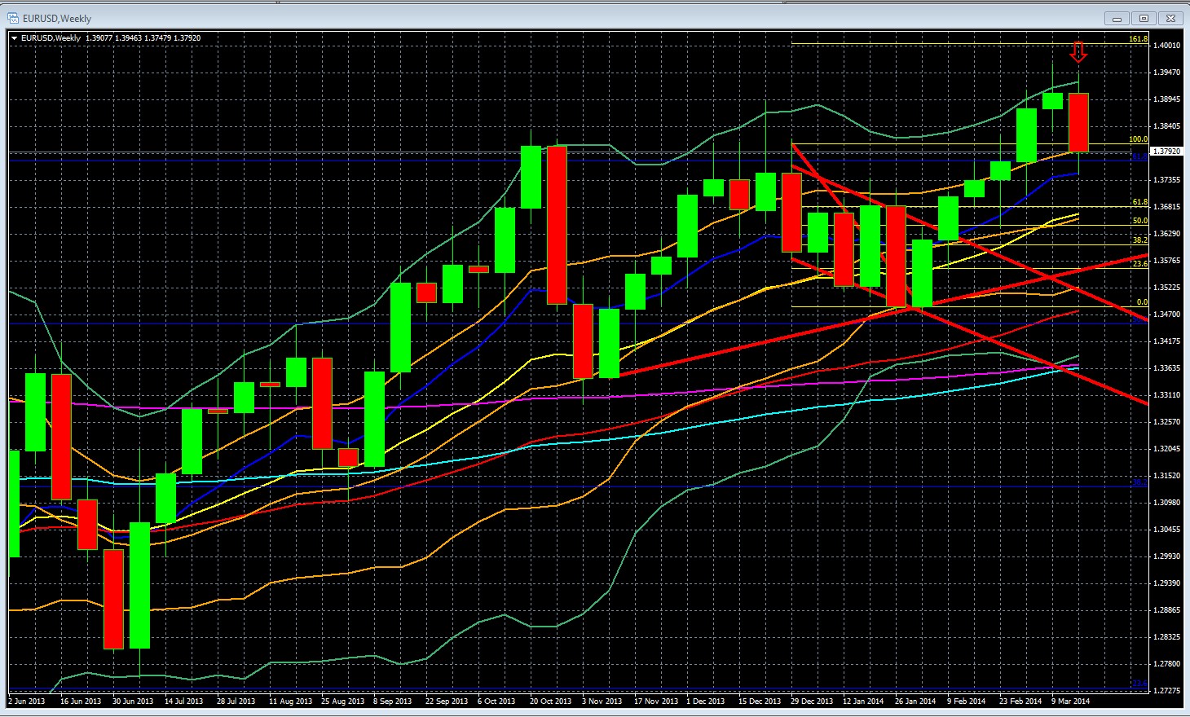
Task: Select the 161.8 Fibonacci level label
Action: [x=1138, y=39]
